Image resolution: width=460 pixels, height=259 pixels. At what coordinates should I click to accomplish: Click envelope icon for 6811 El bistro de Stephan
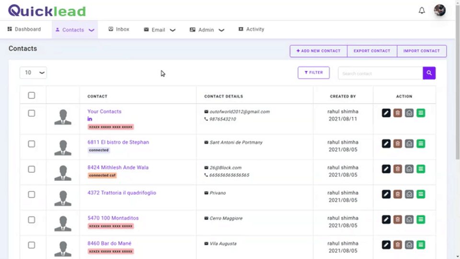[x=409, y=144]
